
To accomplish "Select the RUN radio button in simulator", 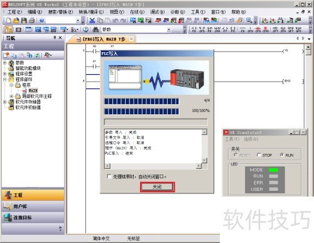I will (x=282, y=155).
